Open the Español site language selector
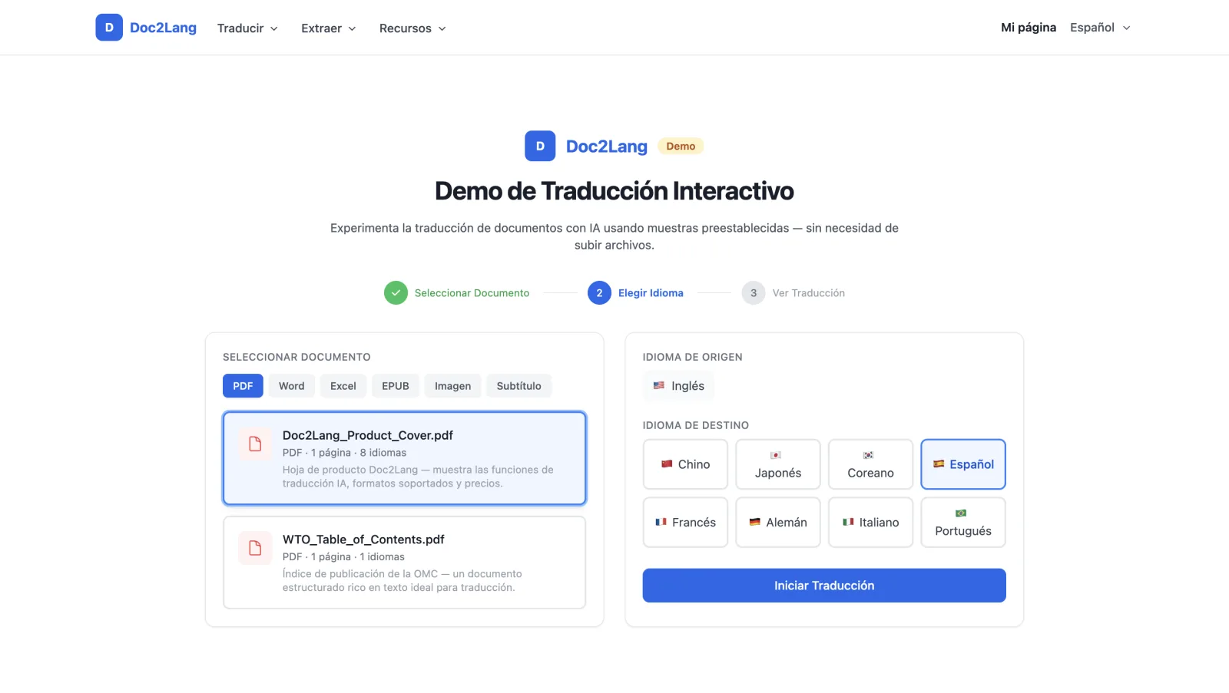Screen dimensions: 1229x693 coord(1100,28)
